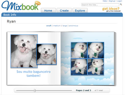Open the Home tab
Image resolution: width=125 pixels, height=95 pixels.
click(x=48, y=10)
